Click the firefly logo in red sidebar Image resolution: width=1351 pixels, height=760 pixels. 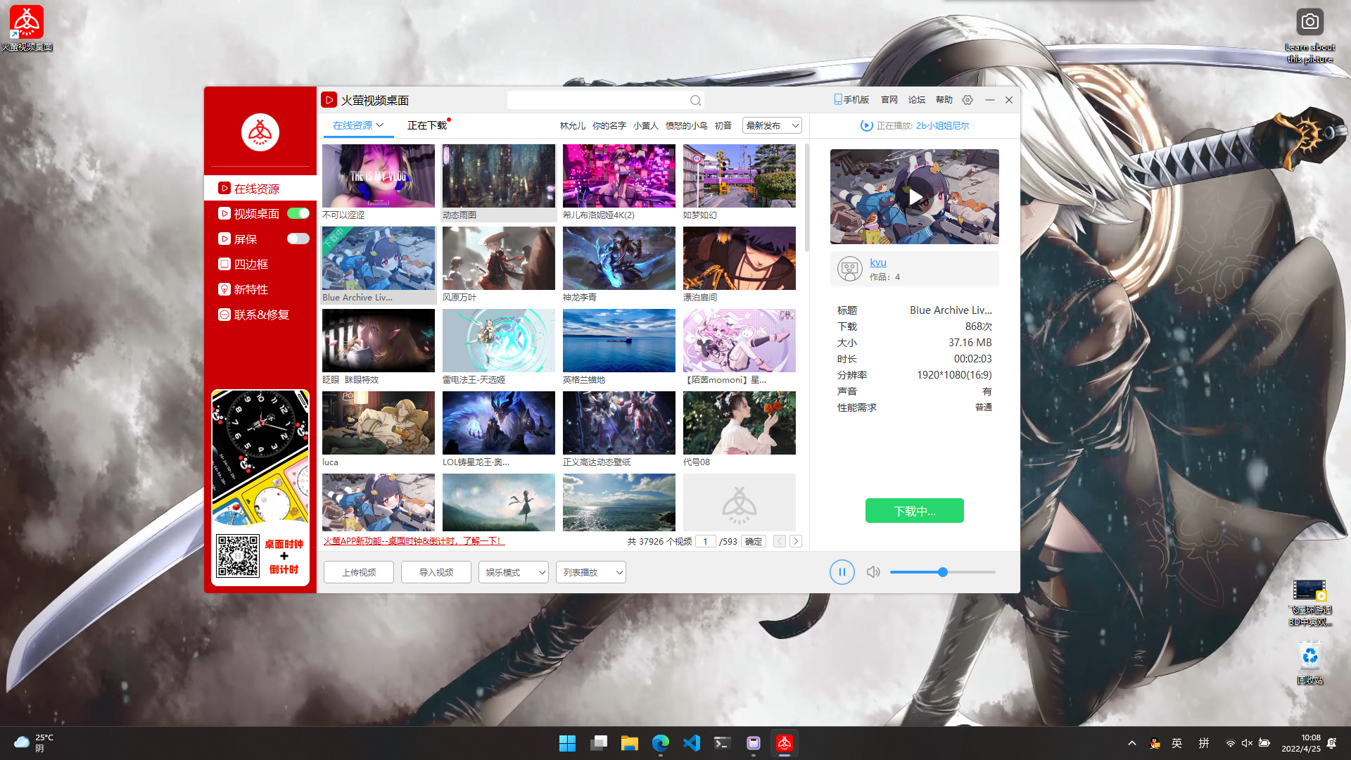pos(260,132)
